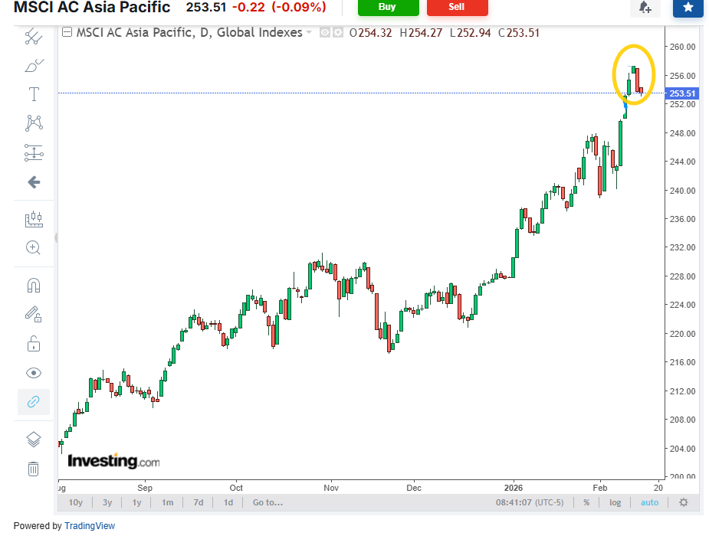Click the back arrow in left toolbar
This screenshot has width=709, height=536.
coord(34,182)
